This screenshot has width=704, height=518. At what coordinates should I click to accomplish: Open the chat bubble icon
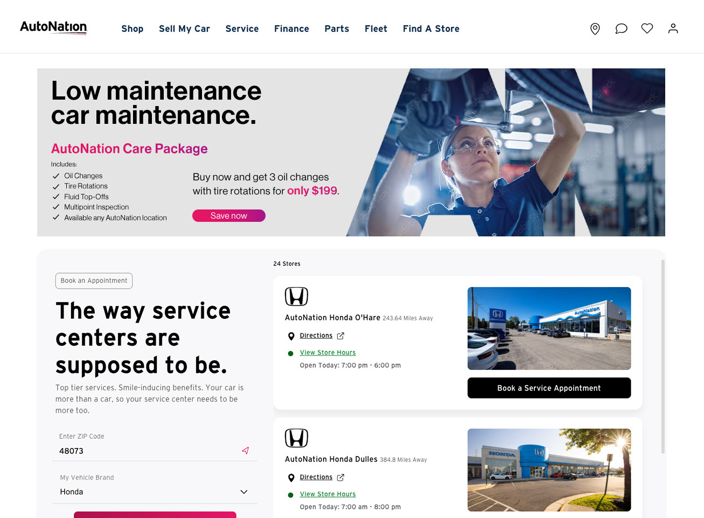(621, 29)
